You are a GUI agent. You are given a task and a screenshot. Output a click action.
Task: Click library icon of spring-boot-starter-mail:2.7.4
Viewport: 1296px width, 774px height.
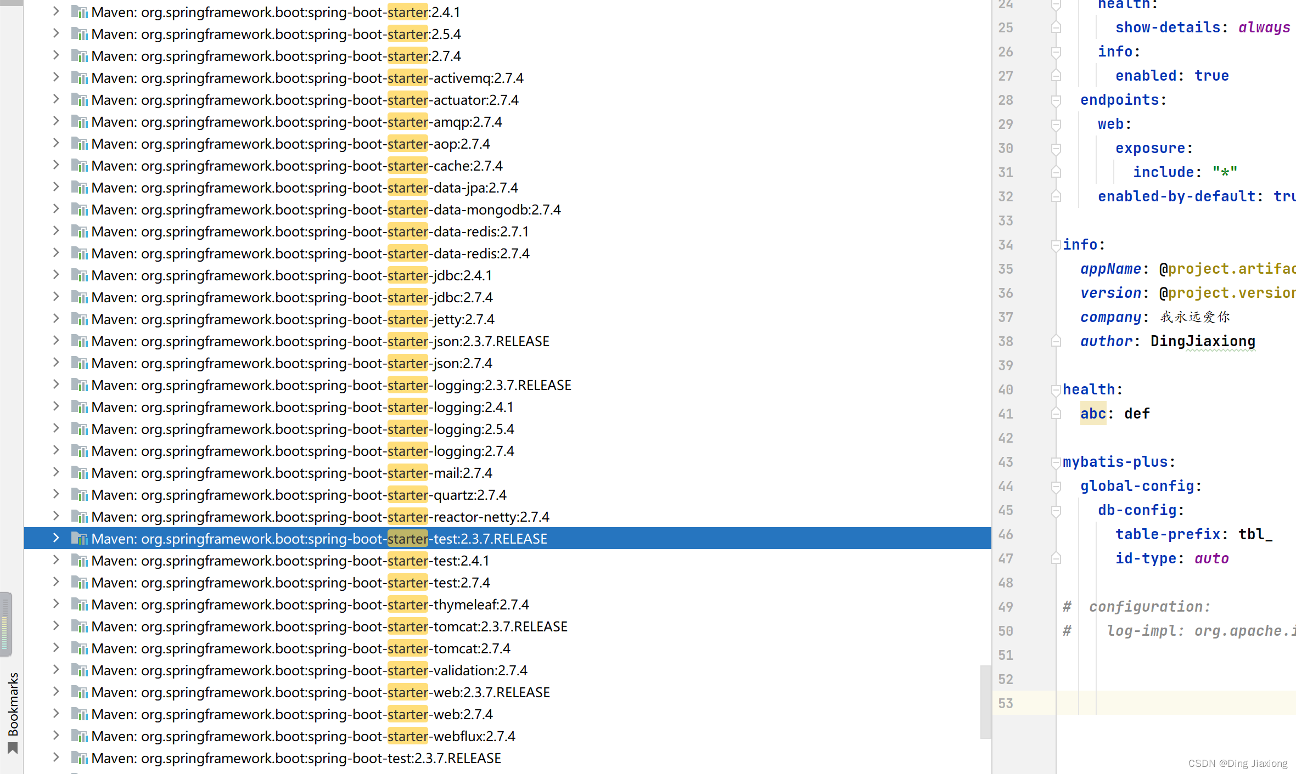(80, 473)
